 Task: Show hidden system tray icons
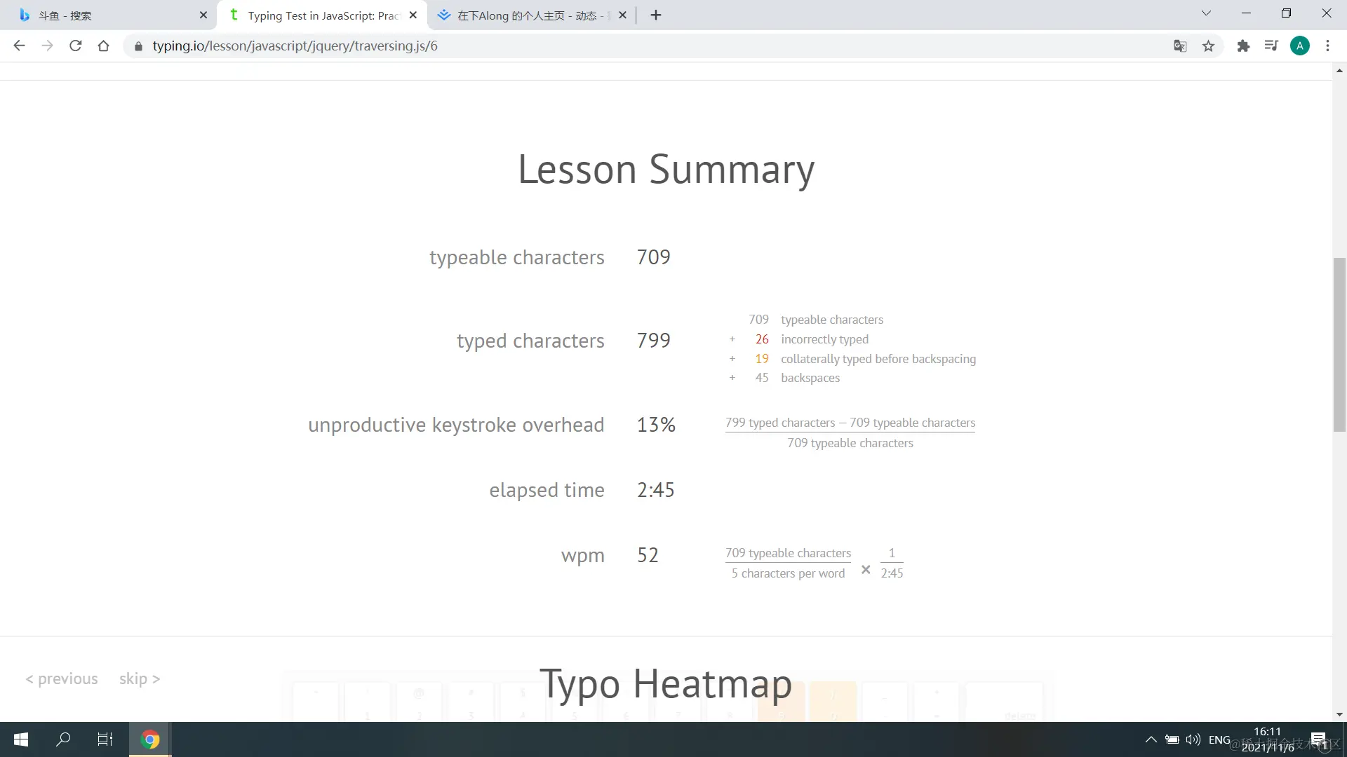pyautogui.click(x=1151, y=739)
